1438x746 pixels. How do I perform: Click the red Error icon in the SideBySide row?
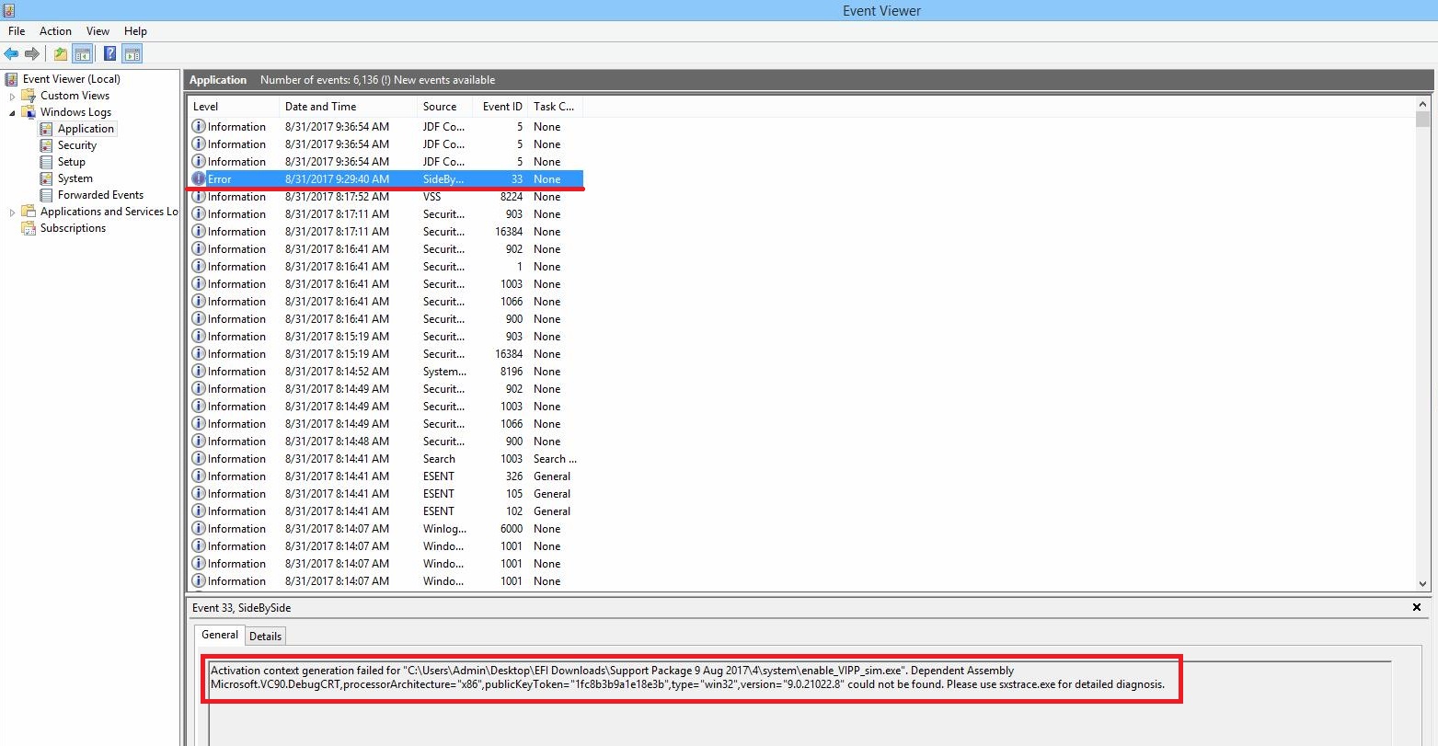pyautogui.click(x=199, y=179)
